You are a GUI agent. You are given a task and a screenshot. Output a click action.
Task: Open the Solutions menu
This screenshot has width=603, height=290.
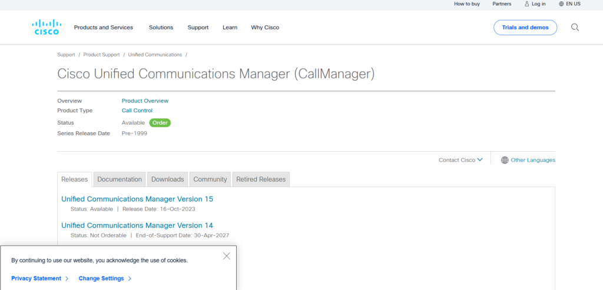(161, 28)
